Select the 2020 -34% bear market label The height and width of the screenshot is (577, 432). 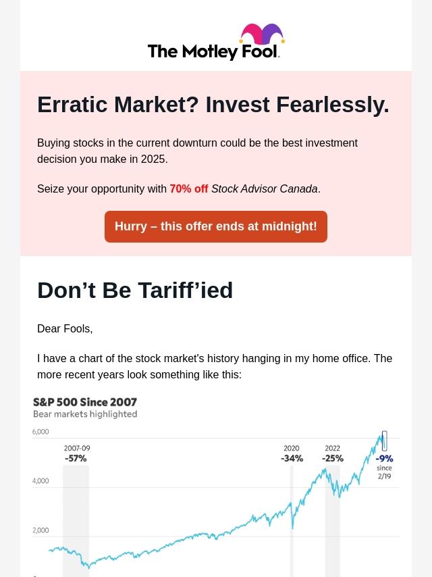(x=292, y=454)
